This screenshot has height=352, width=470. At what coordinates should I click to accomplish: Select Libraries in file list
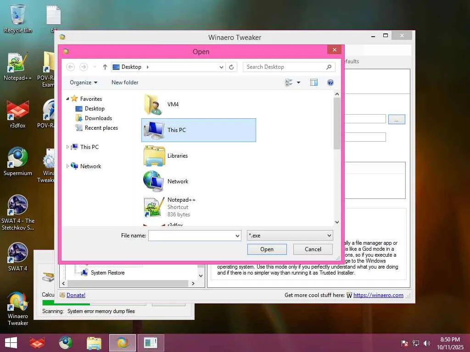[198, 156]
